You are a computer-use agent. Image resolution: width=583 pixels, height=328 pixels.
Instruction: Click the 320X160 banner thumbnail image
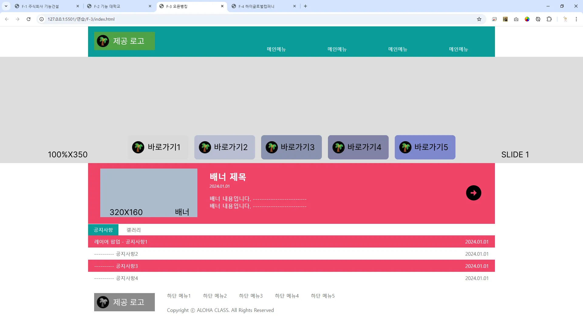149,193
